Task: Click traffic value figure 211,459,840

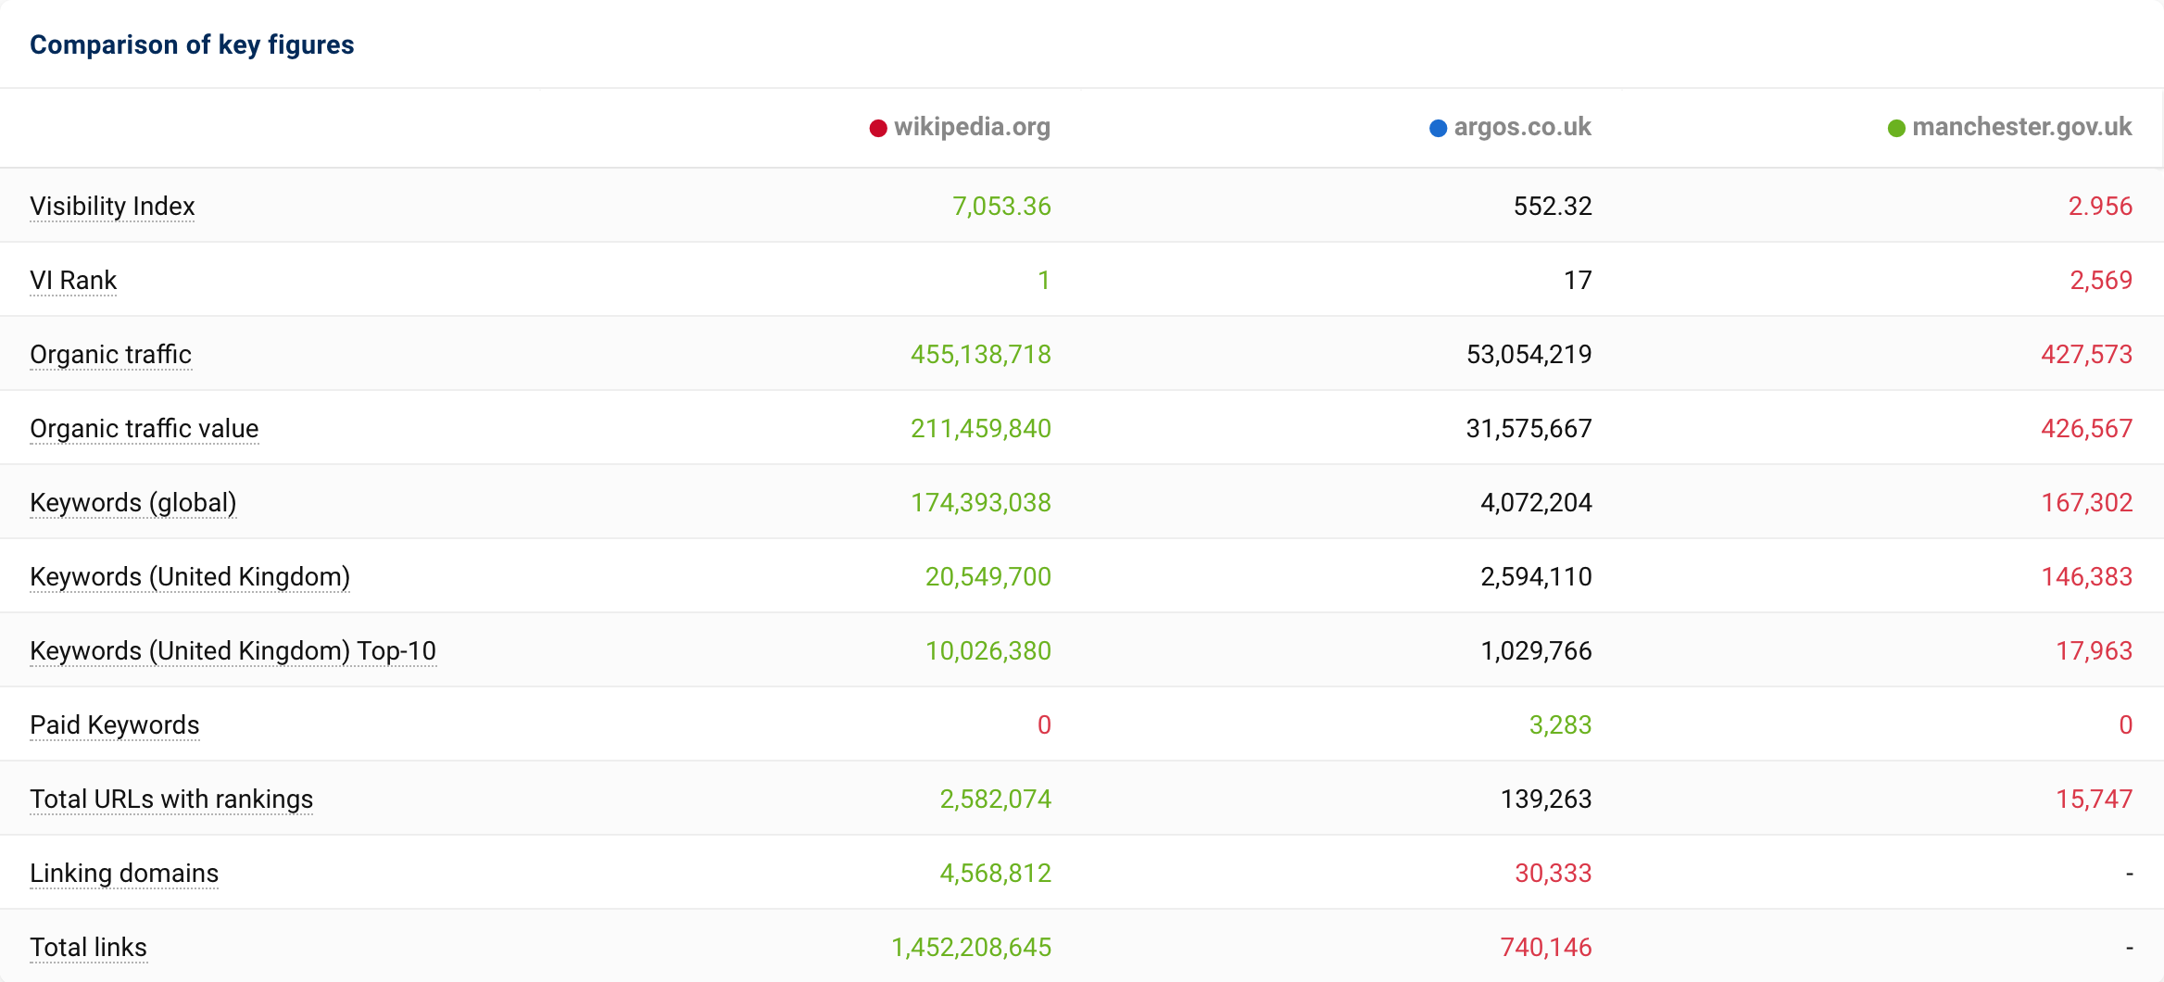Action: coord(980,428)
